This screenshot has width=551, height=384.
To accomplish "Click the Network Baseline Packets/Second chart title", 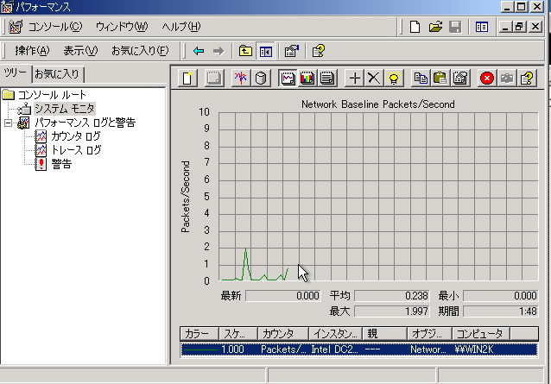I will (x=378, y=104).
